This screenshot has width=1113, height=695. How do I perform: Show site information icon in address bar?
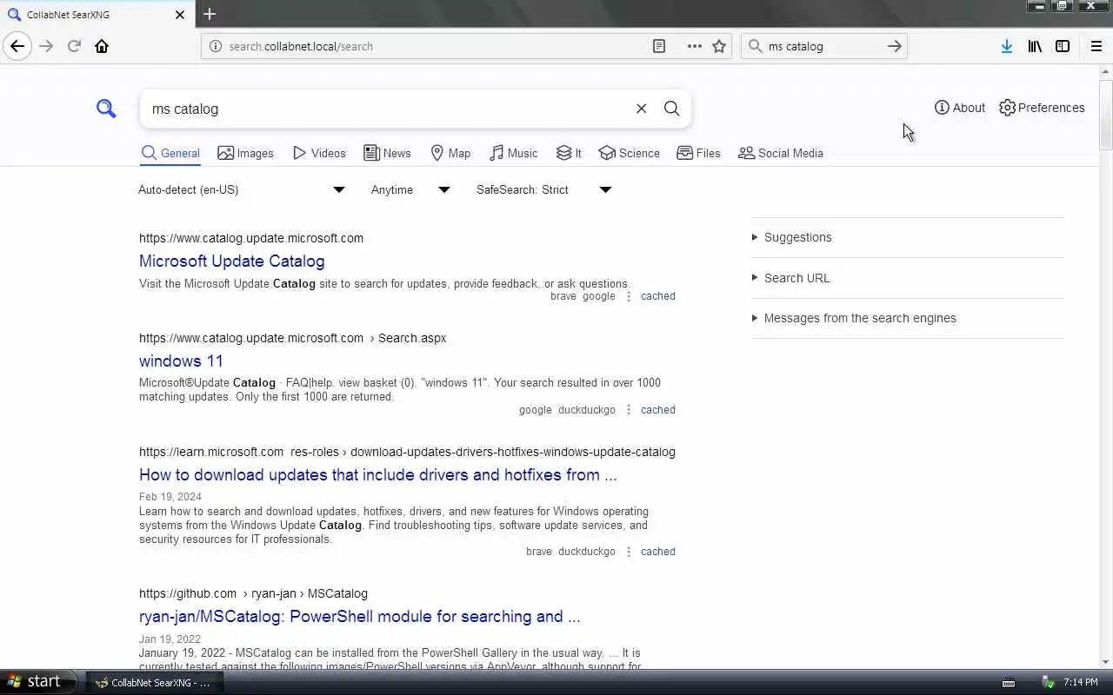(216, 46)
